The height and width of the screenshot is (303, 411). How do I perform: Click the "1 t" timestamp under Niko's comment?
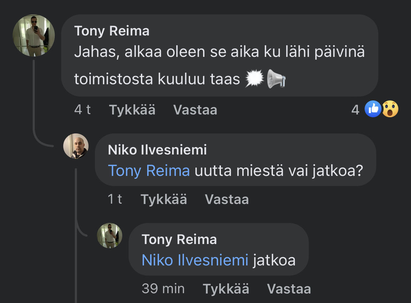click(x=115, y=199)
